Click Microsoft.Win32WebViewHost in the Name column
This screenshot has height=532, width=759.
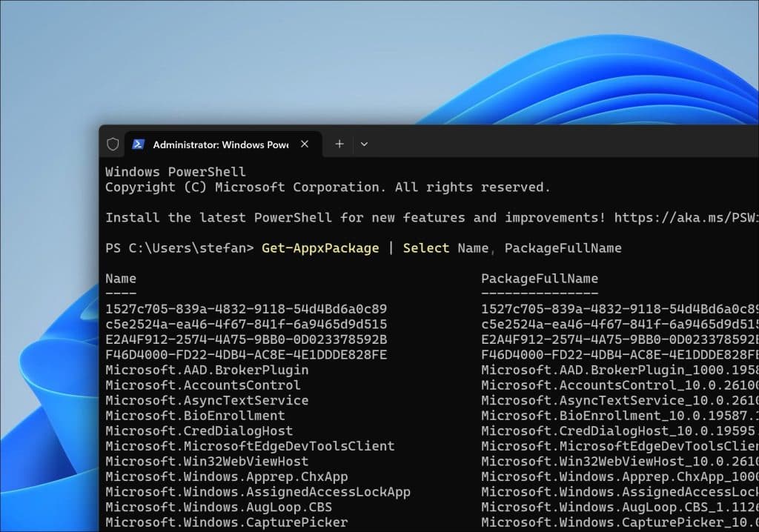(x=208, y=462)
